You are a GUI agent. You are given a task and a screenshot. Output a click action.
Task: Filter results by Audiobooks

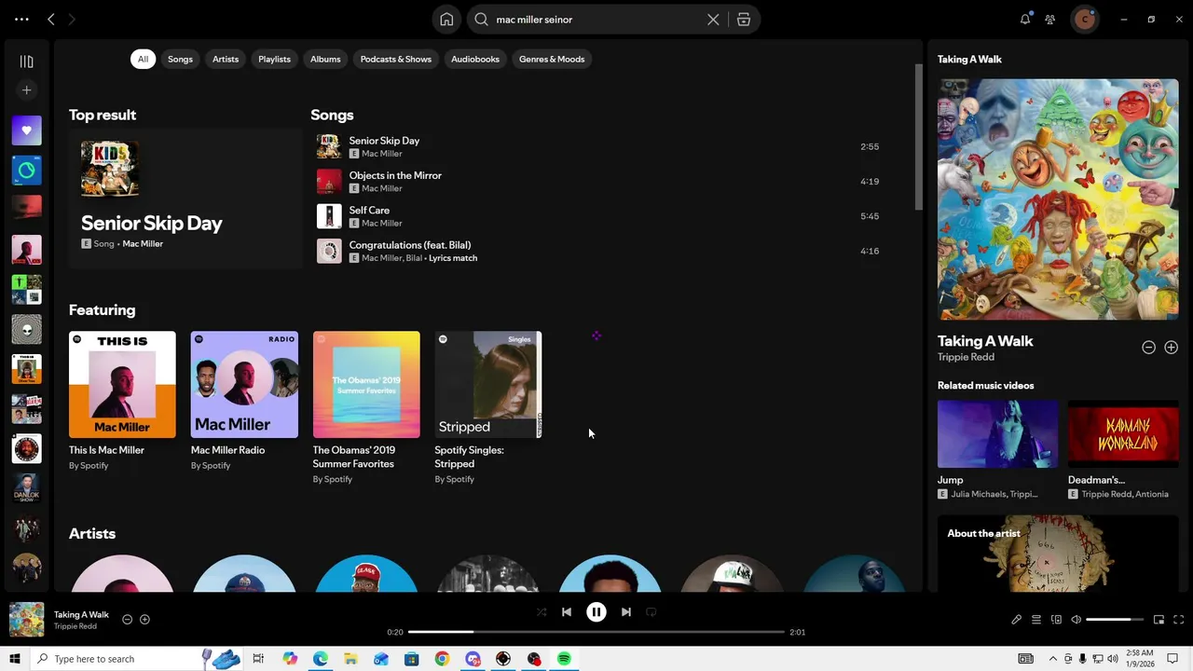475,59
